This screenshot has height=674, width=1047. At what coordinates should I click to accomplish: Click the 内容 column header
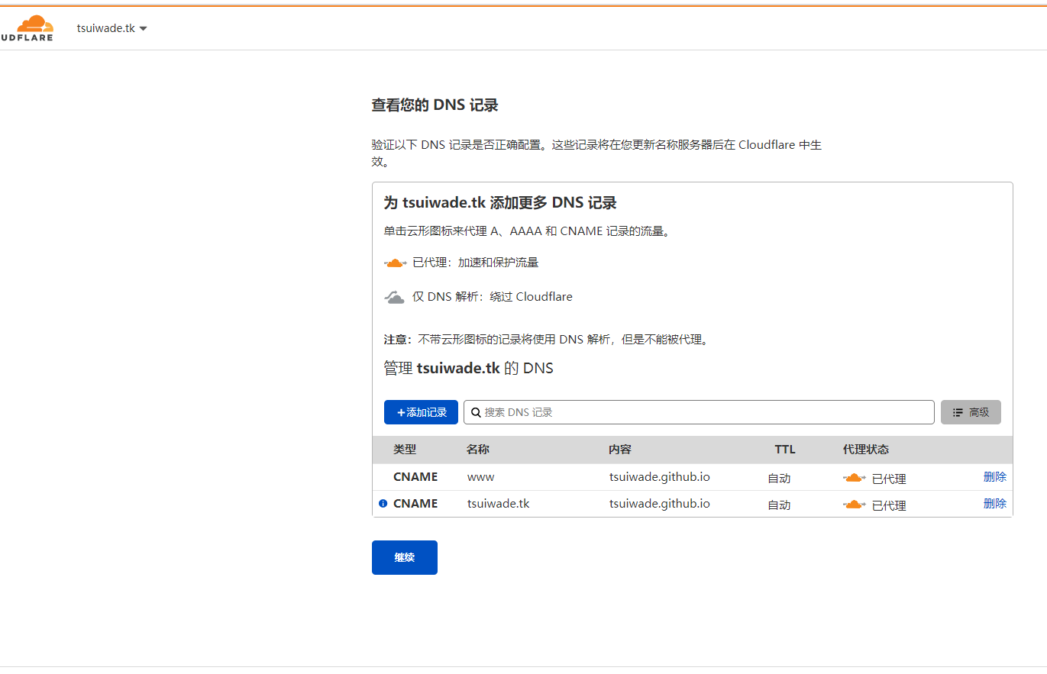coord(620,450)
